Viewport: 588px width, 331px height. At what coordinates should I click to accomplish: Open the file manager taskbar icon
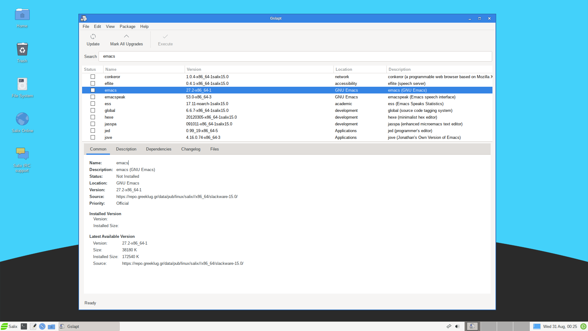51,326
